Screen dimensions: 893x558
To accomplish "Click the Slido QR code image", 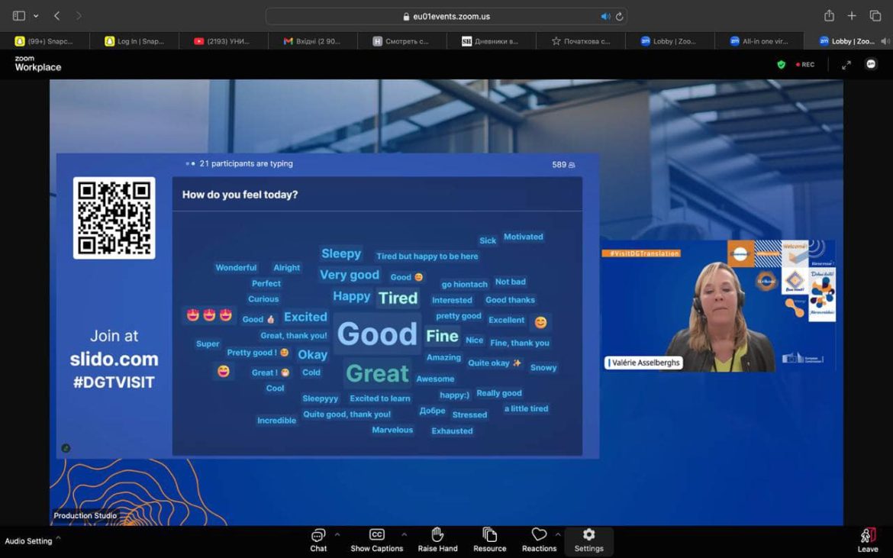I will tap(114, 218).
